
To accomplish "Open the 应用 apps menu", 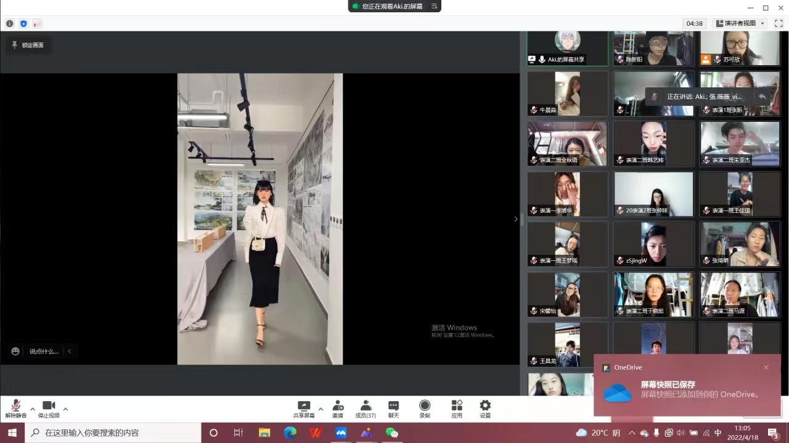I will [457, 410].
